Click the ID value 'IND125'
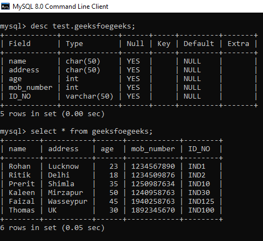The image size is (263, 241). pos(201,202)
